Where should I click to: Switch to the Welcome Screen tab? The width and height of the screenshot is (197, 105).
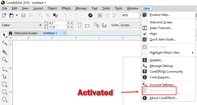[26, 33]
